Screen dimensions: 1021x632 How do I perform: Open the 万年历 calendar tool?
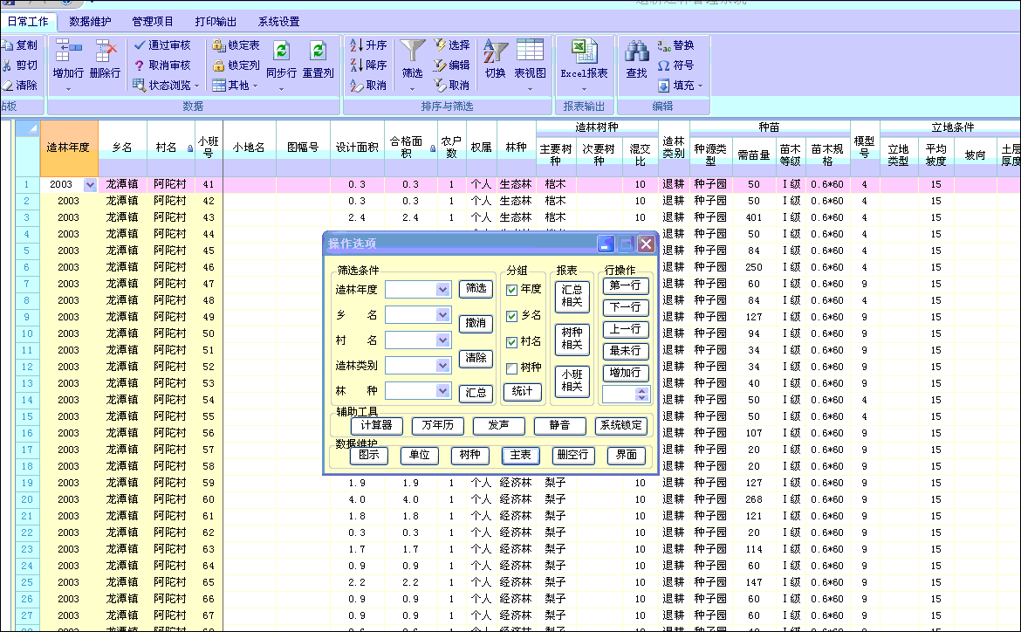[x=437, y=426]
